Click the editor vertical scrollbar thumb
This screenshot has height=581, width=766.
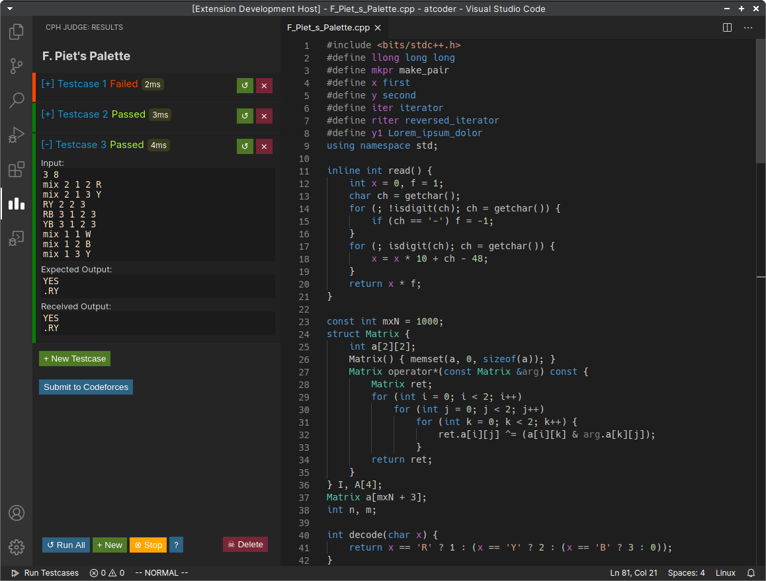pyautogui.click(x=761, y=102)
